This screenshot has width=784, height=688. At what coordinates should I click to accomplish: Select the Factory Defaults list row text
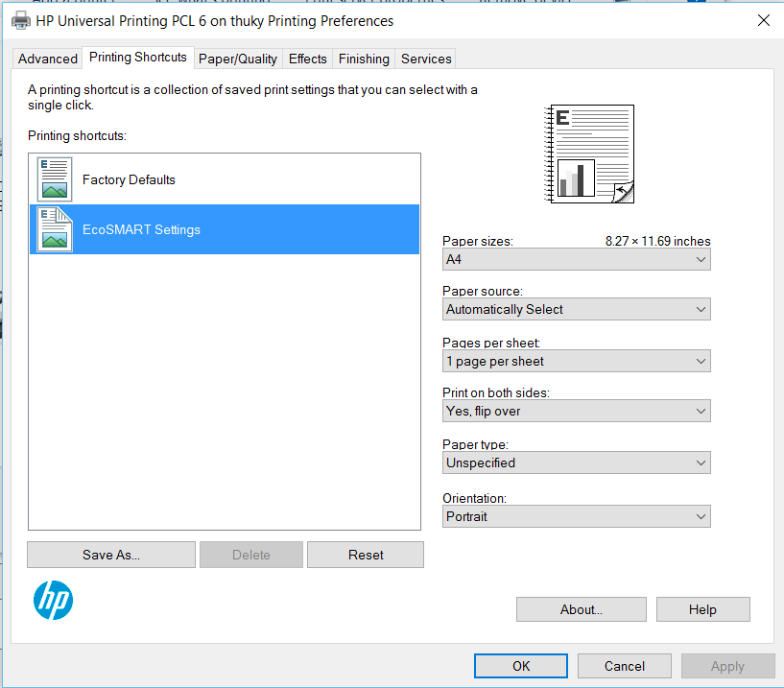(129, 179)
